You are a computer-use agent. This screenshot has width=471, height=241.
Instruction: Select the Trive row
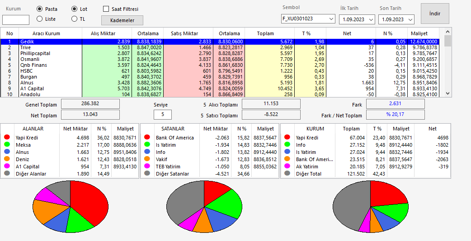(219, 47)
